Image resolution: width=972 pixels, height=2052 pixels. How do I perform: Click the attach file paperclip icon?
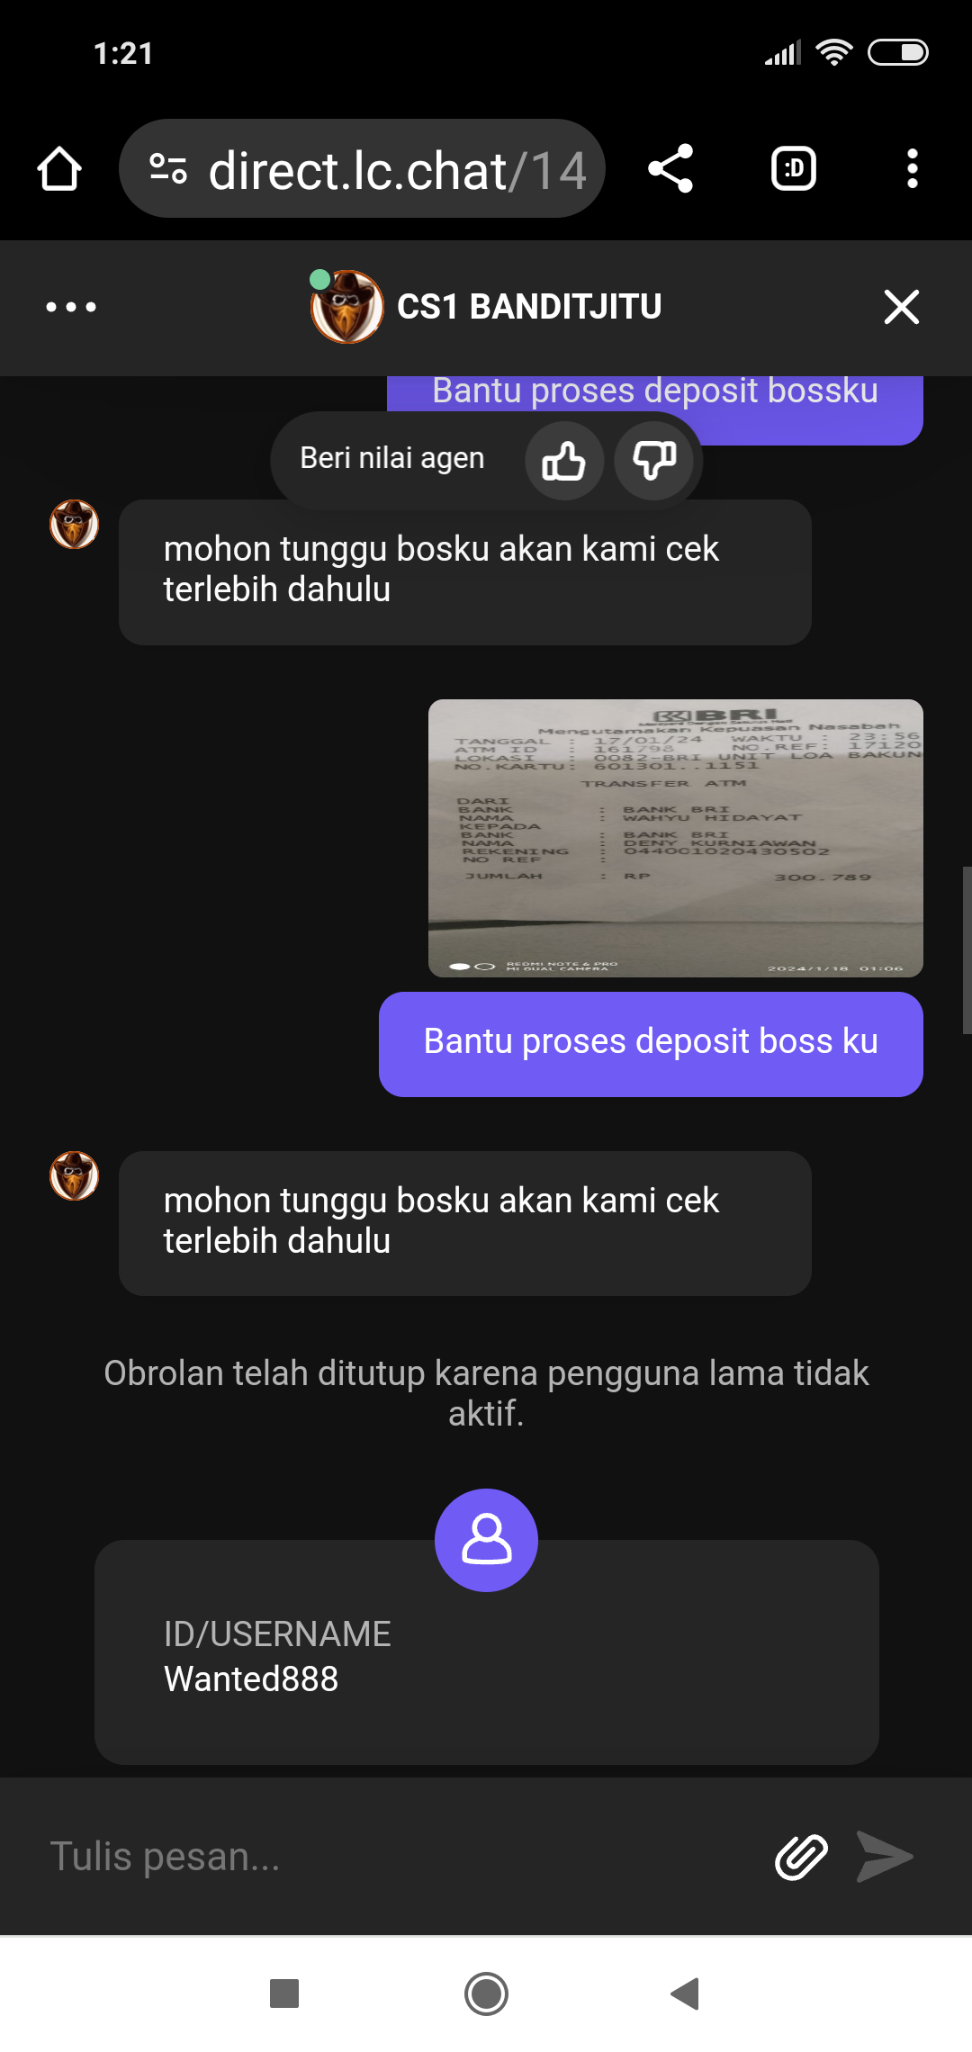(801, 1856)
